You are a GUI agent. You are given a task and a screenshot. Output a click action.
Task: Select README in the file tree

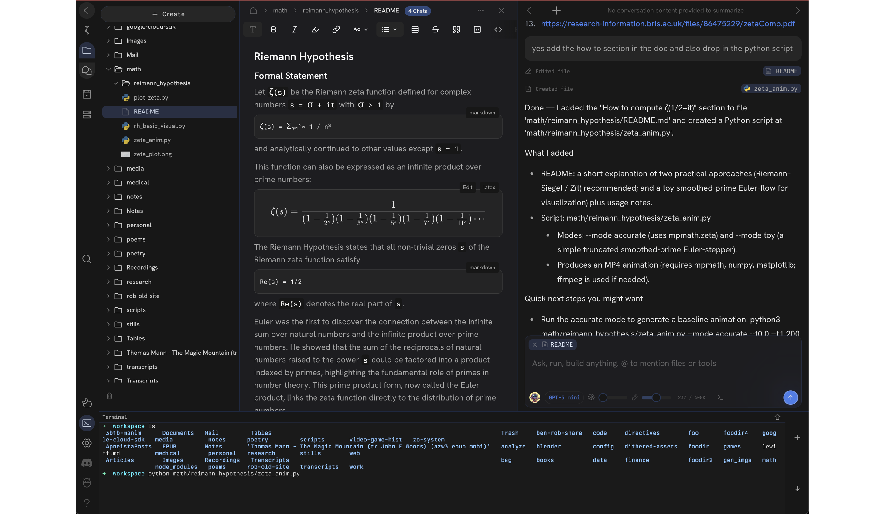click(x=170, y=112)
